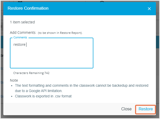Click the highlighted Restore button
This screenshot has height=119, width=160.
[146, 109]
